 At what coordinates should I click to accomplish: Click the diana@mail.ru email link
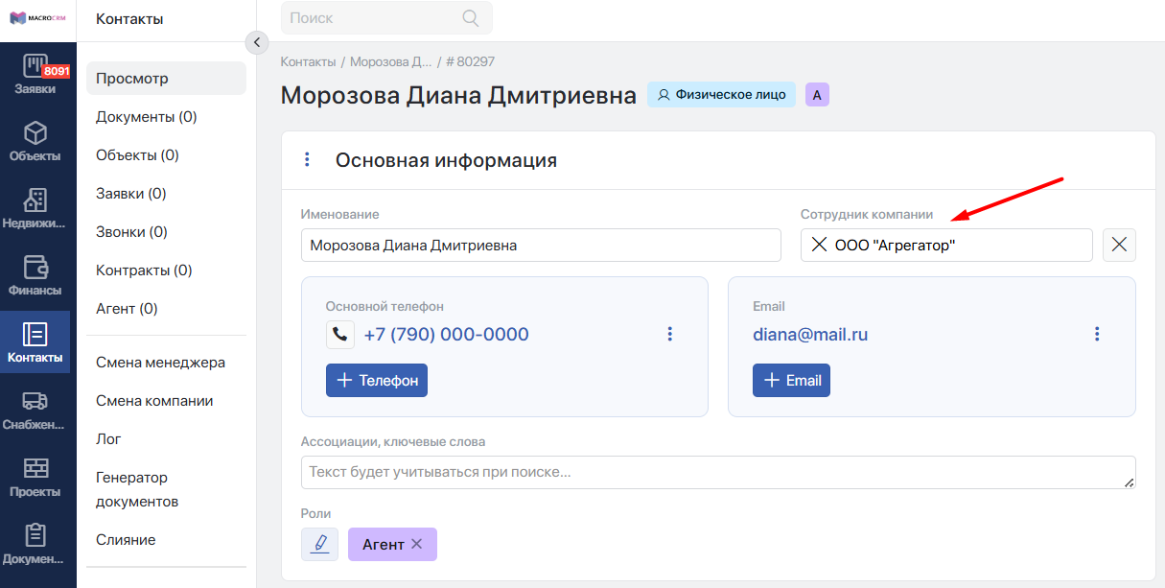click(810, 335)
